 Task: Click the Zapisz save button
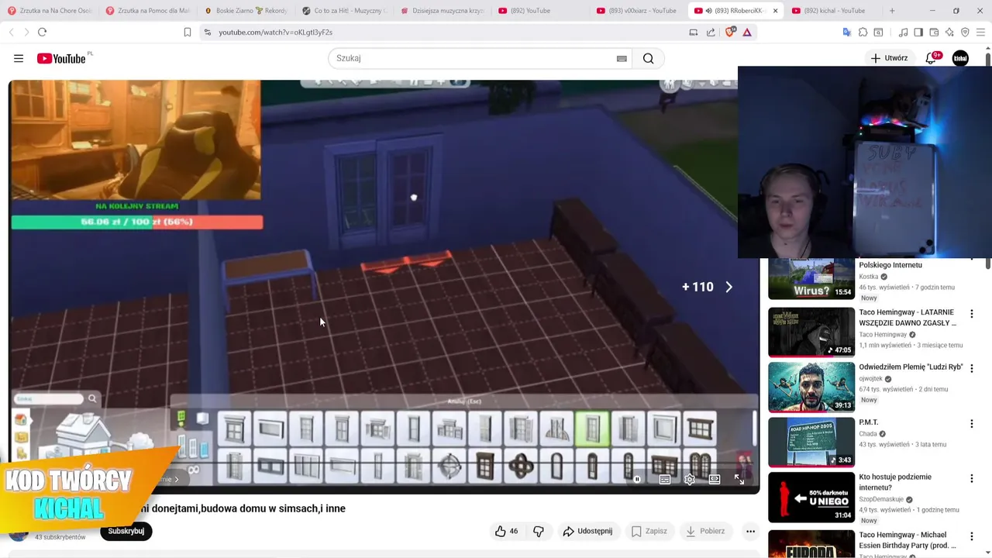tap(649, 531)
